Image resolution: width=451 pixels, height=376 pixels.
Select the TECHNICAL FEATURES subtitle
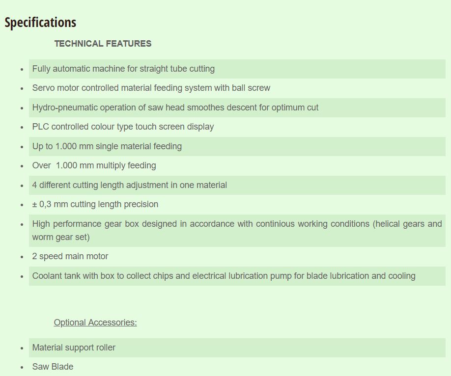(103, 43)
